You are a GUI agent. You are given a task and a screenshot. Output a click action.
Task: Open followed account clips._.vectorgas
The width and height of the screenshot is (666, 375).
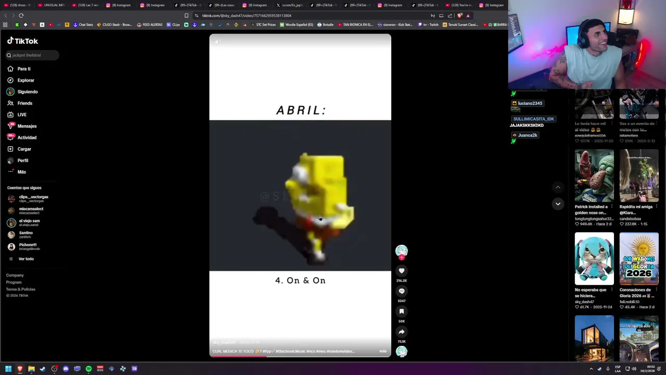tap(28, 198)
